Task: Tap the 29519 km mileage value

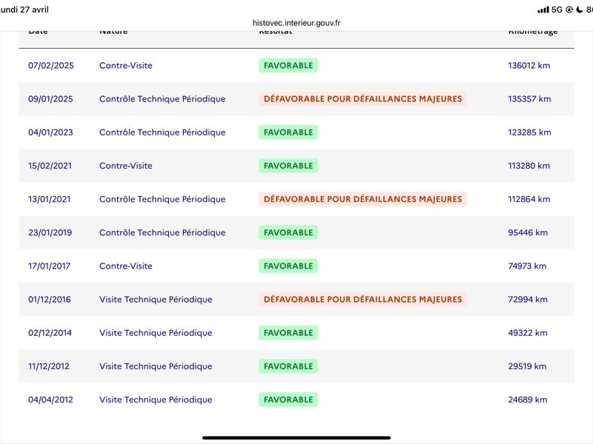Action: [527, 366]
